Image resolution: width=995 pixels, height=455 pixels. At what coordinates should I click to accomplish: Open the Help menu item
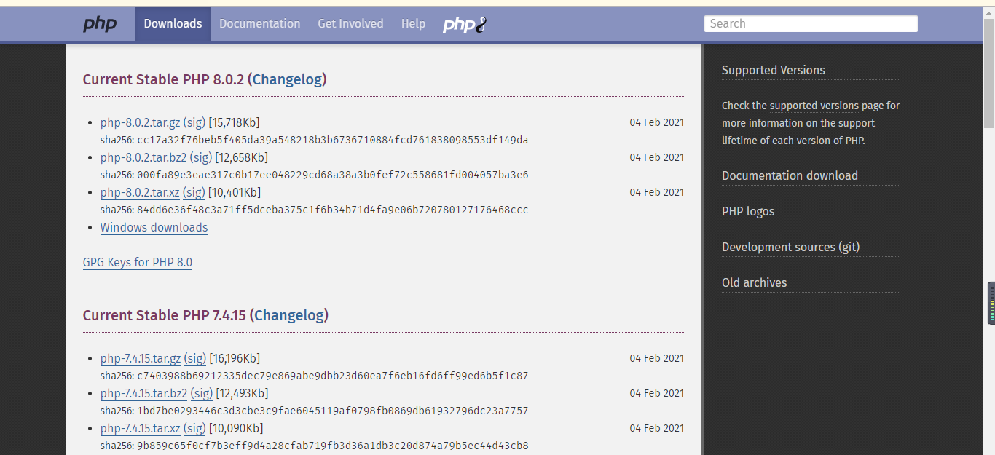click(413, 24)
